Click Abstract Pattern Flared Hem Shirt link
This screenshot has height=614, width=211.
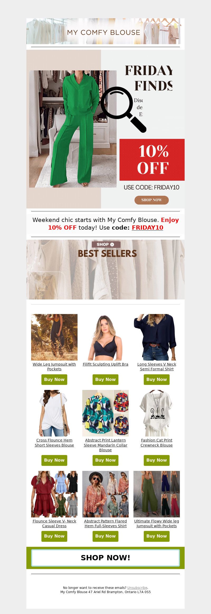pyautogui.click(x=105, y=524)
